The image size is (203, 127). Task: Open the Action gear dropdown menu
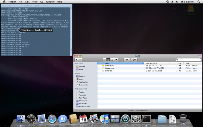[x=134, y=60]
